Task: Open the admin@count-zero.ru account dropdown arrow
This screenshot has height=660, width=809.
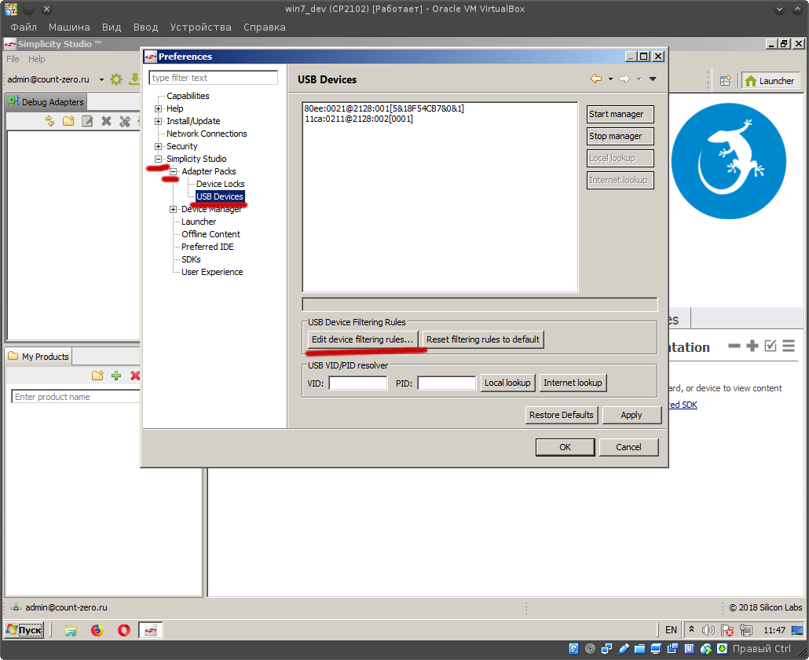Action: coord(101,79)
